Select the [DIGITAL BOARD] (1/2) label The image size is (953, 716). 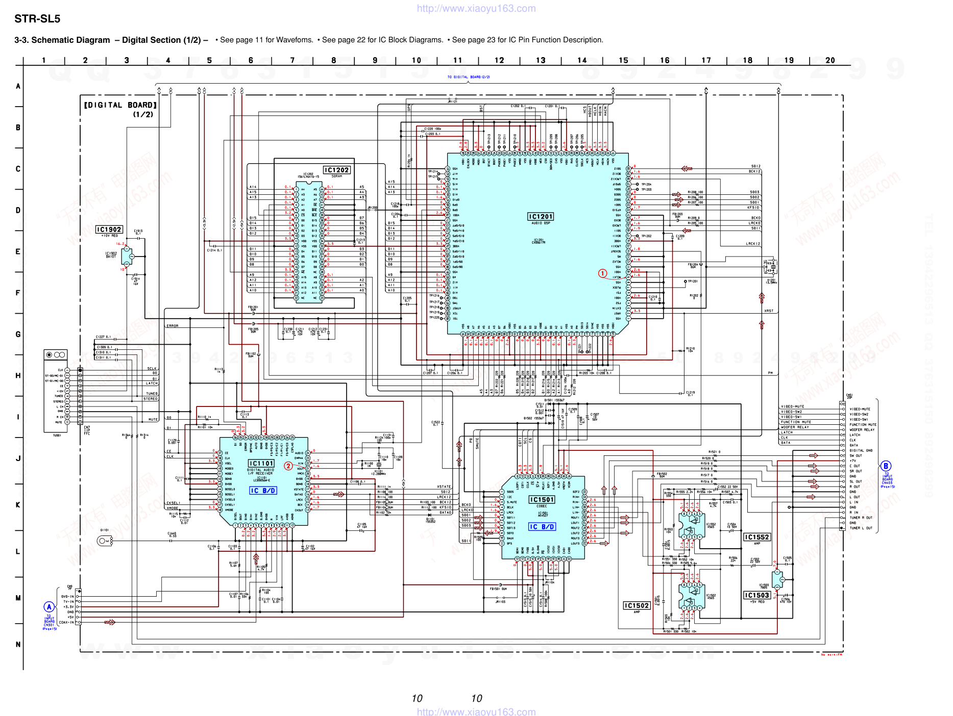120,109
